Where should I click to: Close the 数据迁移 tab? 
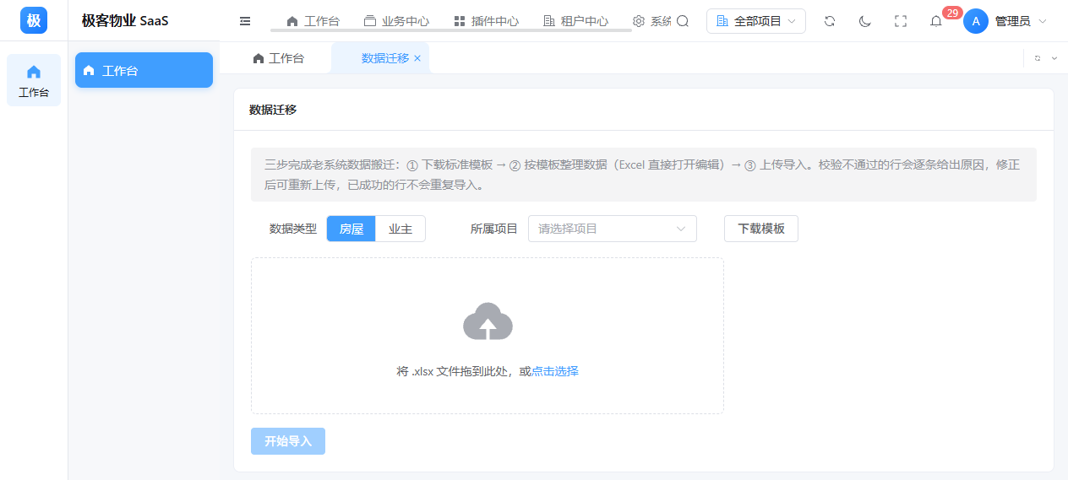417,58
